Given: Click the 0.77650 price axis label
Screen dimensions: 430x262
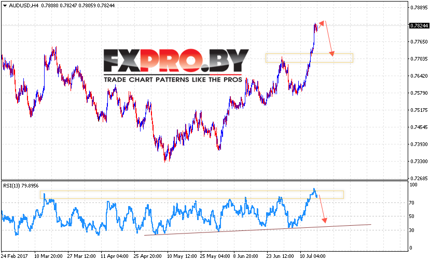Looking at the screenshot, I should point(419,41).
